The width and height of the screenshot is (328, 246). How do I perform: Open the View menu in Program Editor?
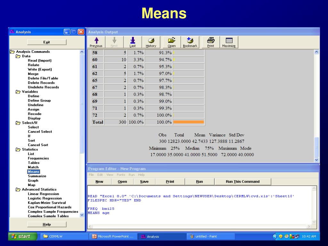click(110, 175)
